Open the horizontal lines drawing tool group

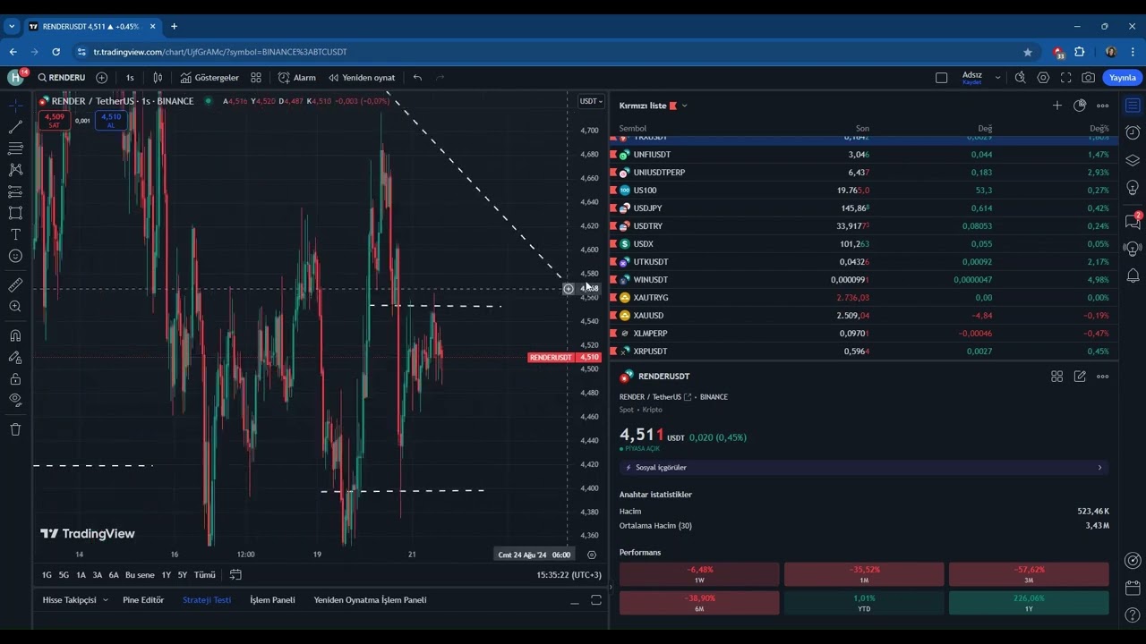15,148
